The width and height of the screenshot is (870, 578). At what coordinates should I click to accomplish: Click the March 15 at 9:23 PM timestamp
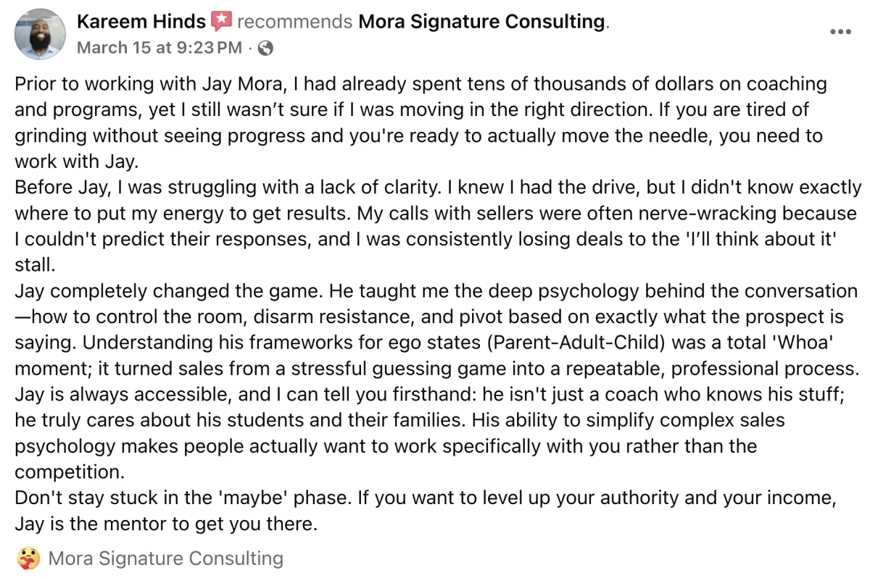pos(159,49)
